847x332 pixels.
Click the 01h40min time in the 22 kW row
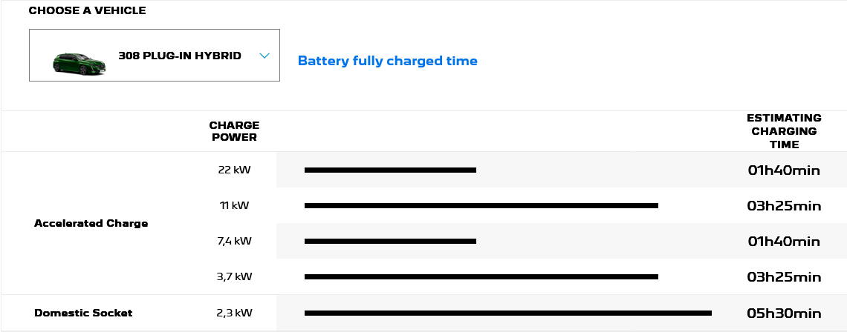tap(784, 170)
